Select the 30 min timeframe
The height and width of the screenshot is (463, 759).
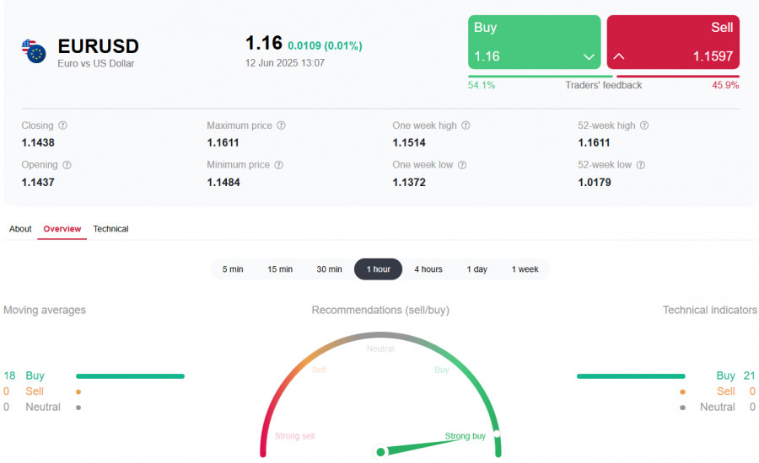[329, 269]
